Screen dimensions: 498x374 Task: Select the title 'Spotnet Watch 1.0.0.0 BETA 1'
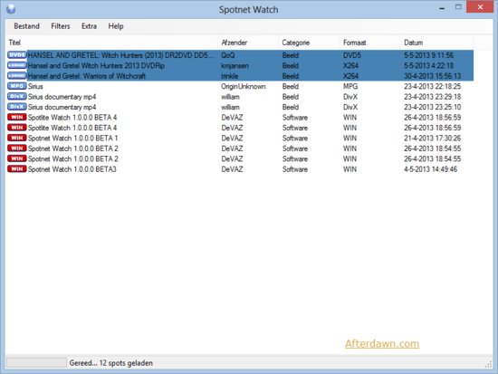pyautogui.click(x=72, y=138)
